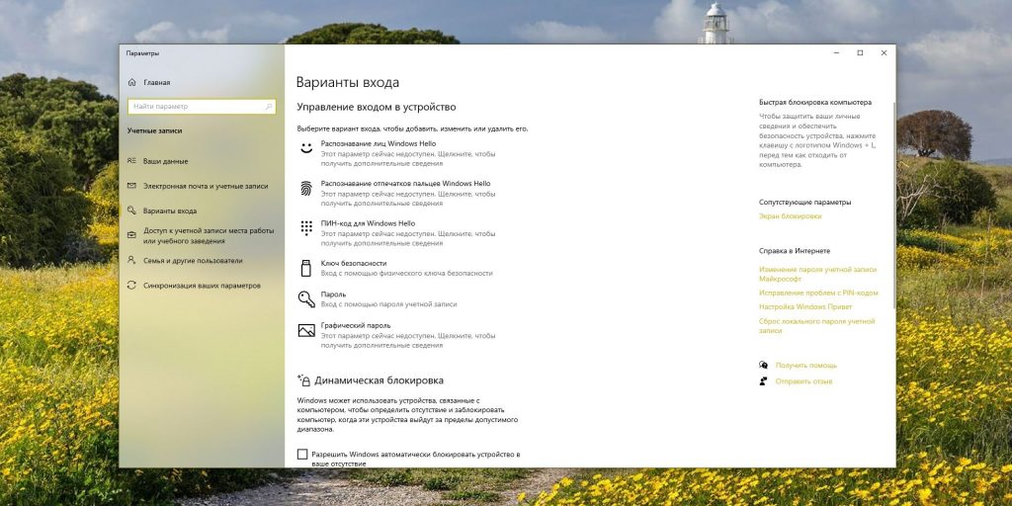Open Электронная почта и учетные записи page

206,186
